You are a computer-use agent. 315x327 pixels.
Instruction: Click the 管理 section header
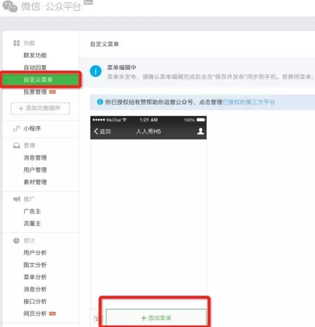coord(29,145)
